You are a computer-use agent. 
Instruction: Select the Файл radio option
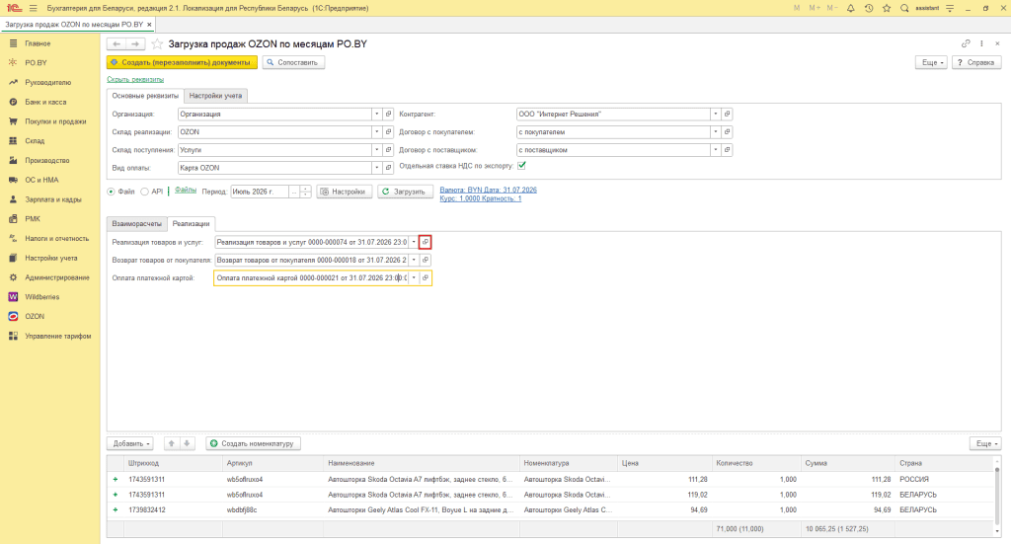click(x=111, y=192)
